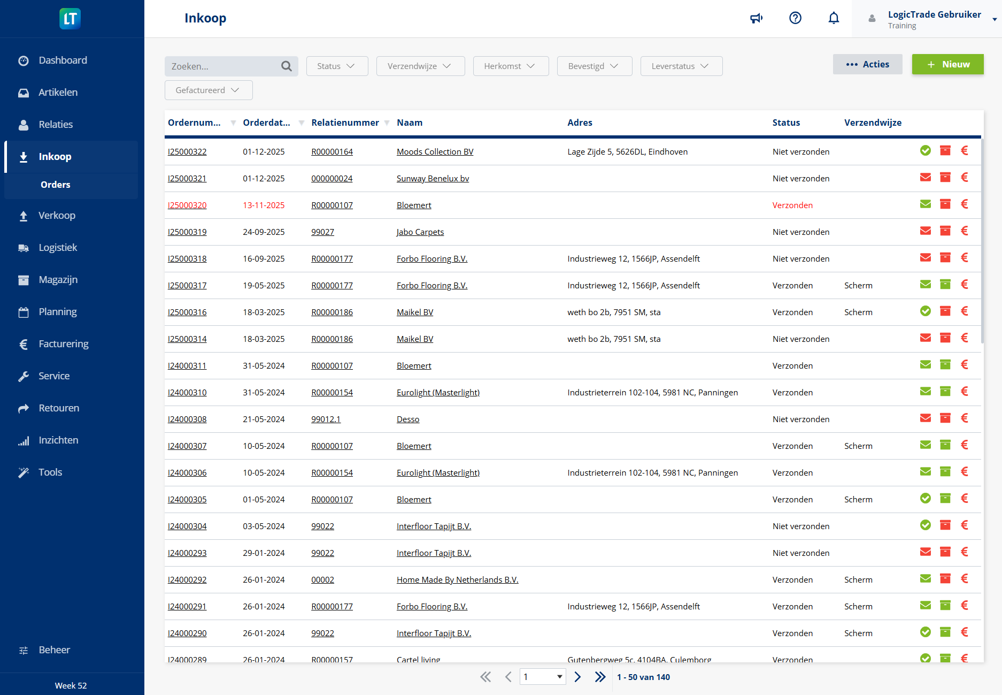
Task: Click in the Zoeken search field
Action: tap(225, 66)
